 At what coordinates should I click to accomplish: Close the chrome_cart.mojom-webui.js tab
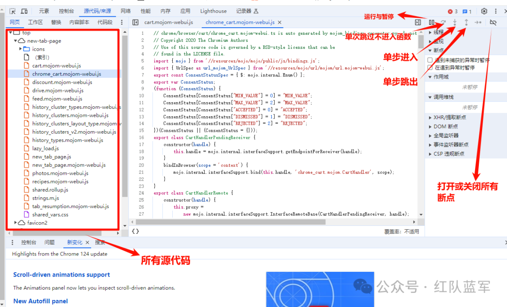280,22
